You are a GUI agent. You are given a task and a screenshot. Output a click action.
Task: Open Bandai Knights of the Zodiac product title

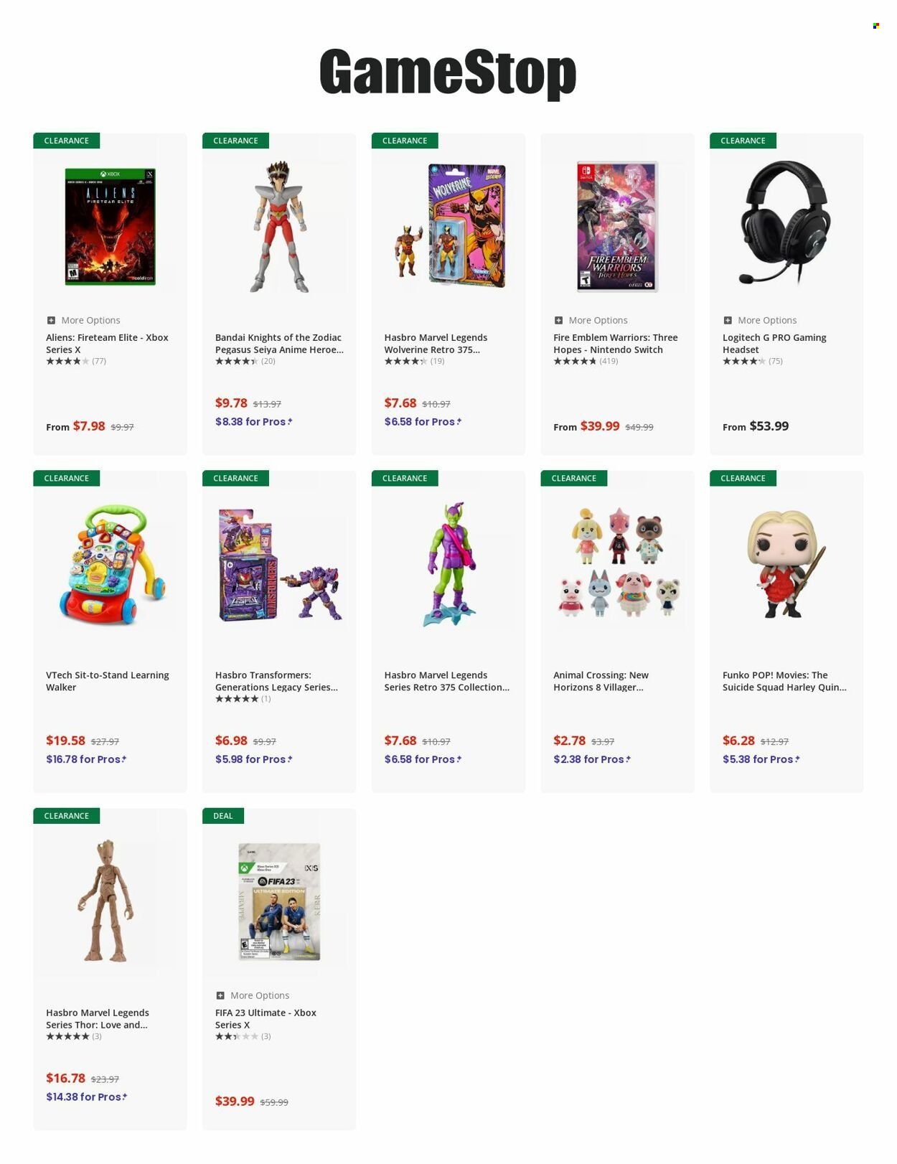[x=279, y=344]
